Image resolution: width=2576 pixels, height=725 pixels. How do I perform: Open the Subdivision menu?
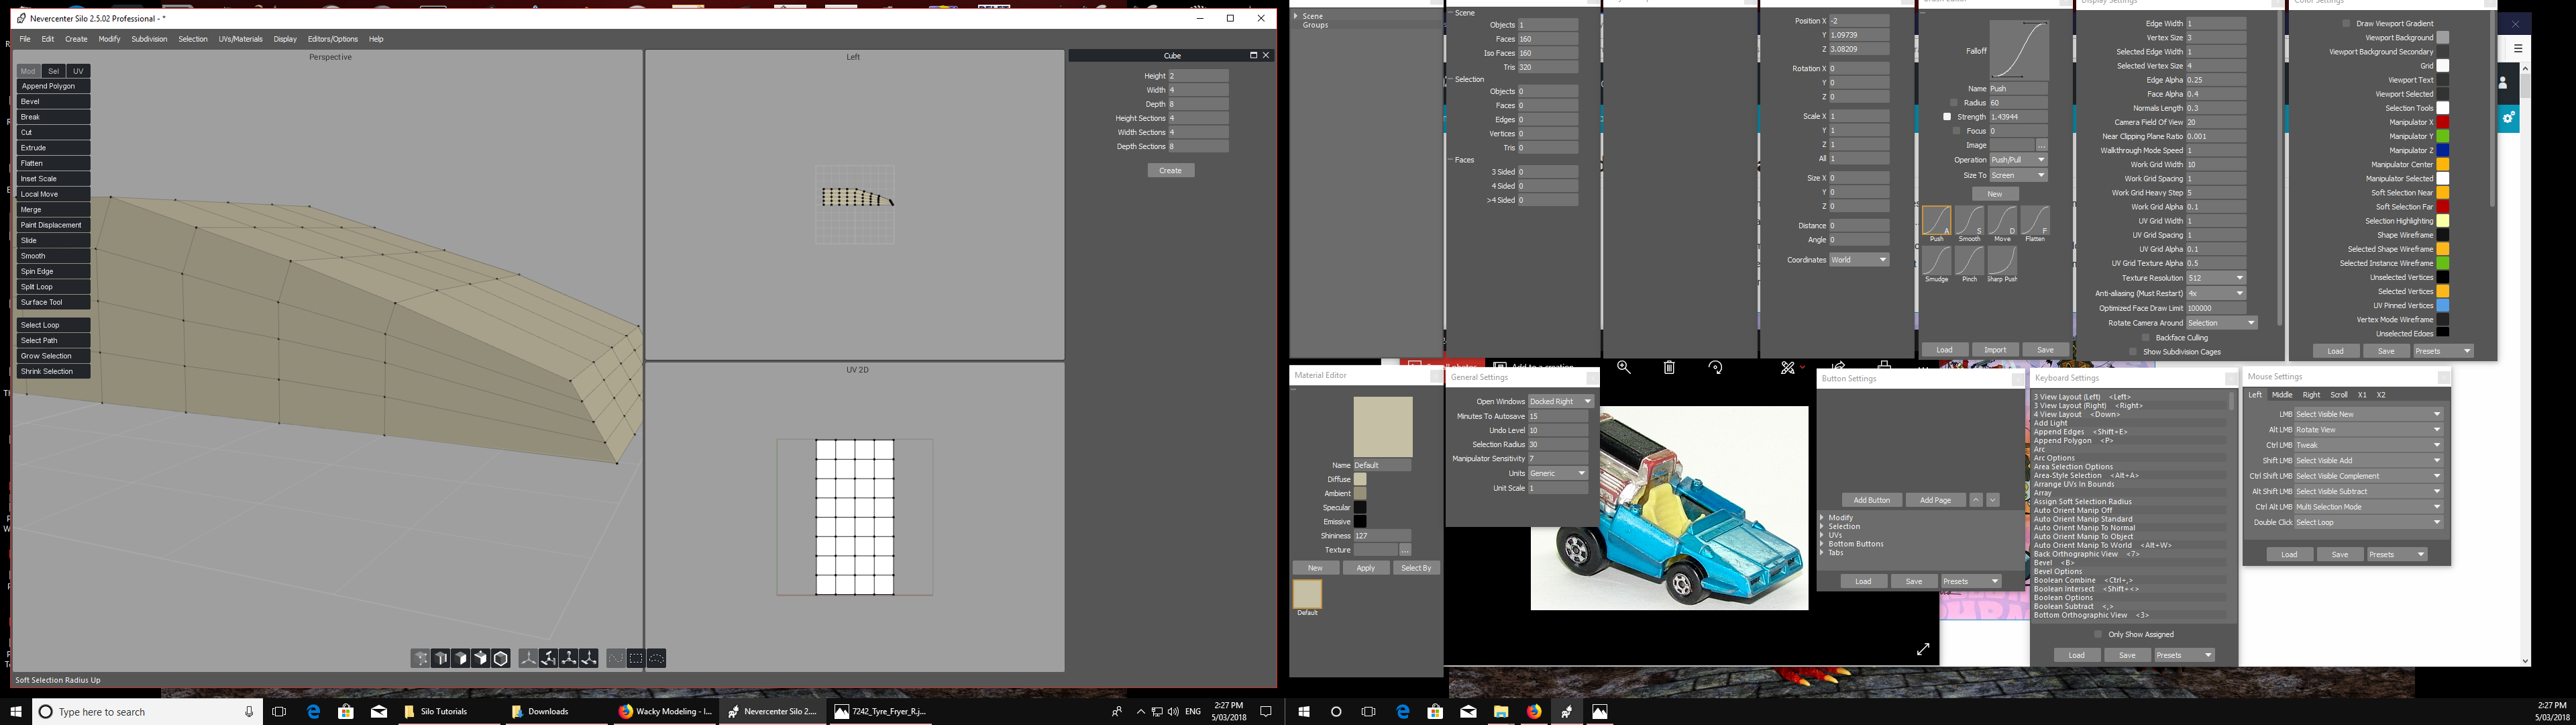pyautogui.click(x=149, y=39)
